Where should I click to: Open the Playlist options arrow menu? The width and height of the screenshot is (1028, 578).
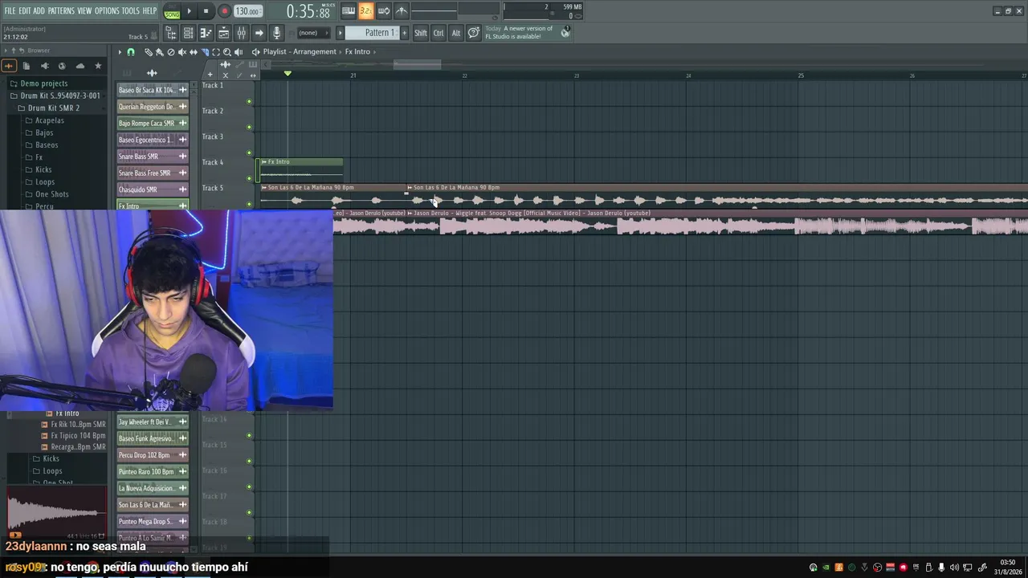[120, 52]
